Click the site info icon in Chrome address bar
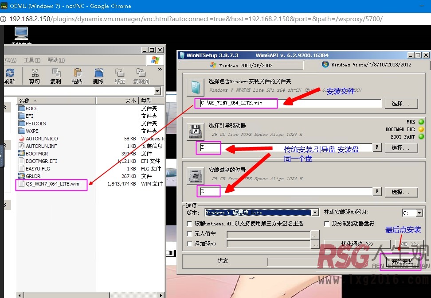The width and height of the screenshot is (431, 298). [x=3, y=19]
